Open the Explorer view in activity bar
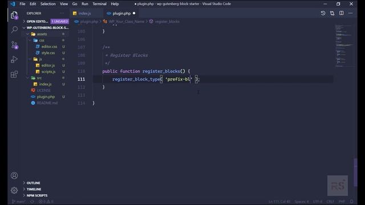 pyautogui.click(x=14, y=15)
